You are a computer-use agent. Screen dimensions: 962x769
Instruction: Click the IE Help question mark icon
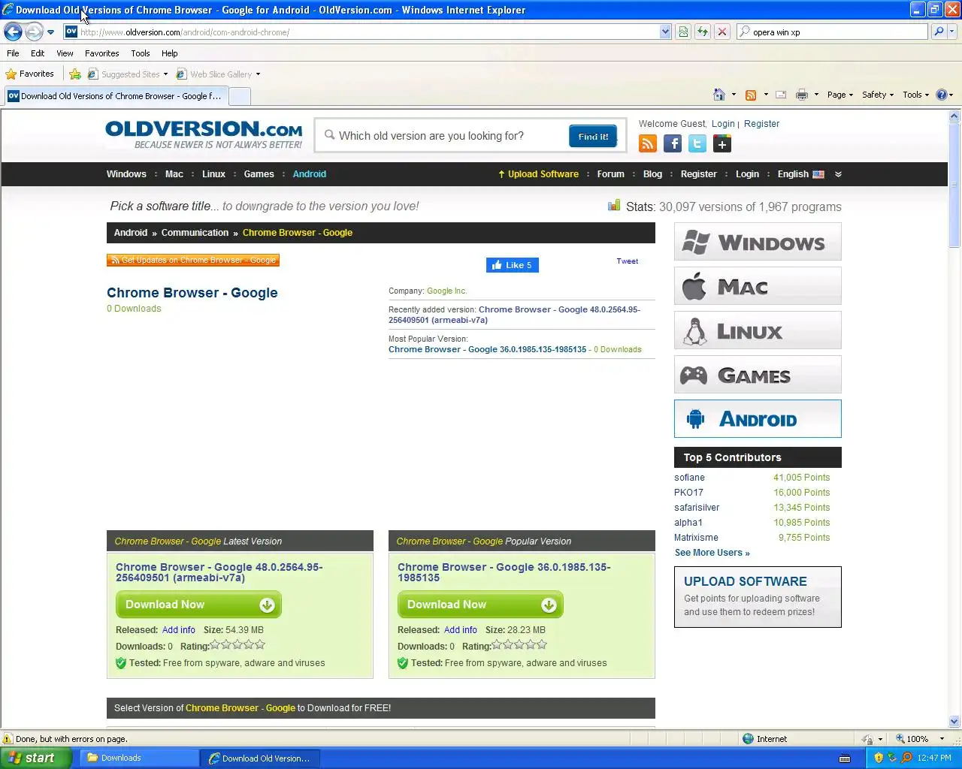click(942, 95)
